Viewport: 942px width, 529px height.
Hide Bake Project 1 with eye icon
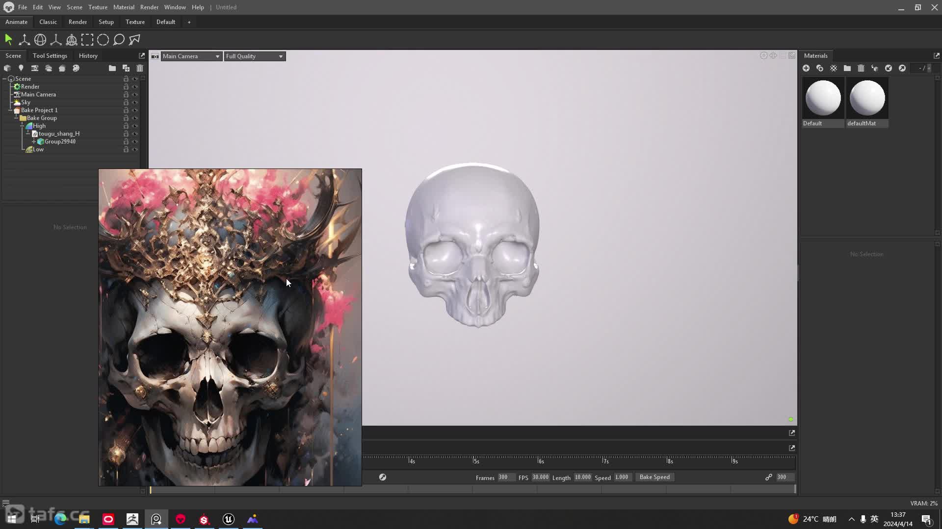(x=135, y=110)
